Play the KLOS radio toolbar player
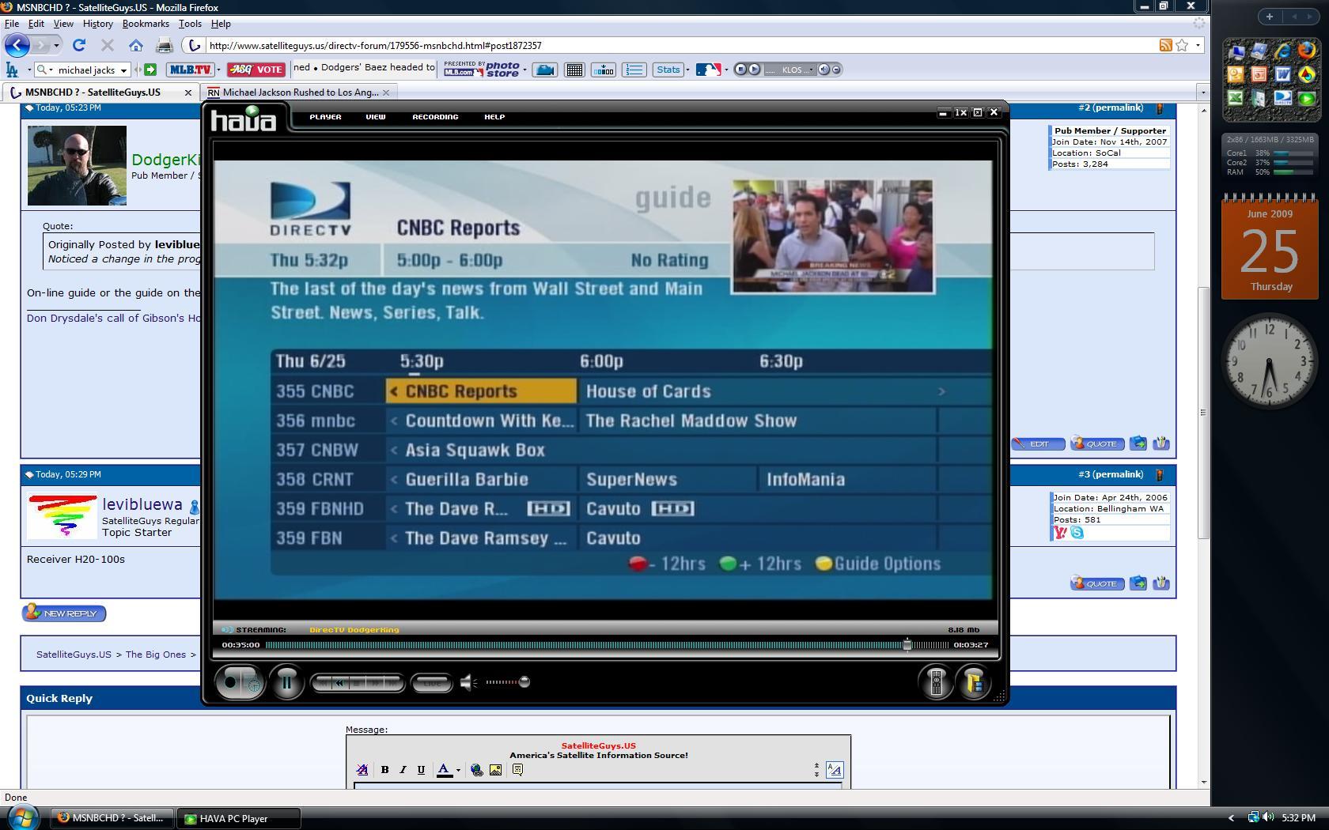This screenshot has height=830, width=1329. click(x=754, y=70)
